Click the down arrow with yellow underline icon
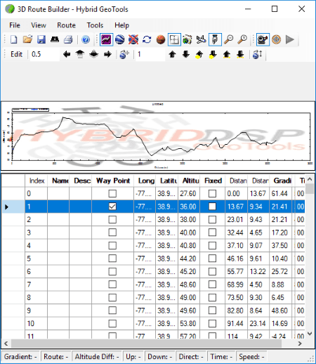 (x=240, y=55)
